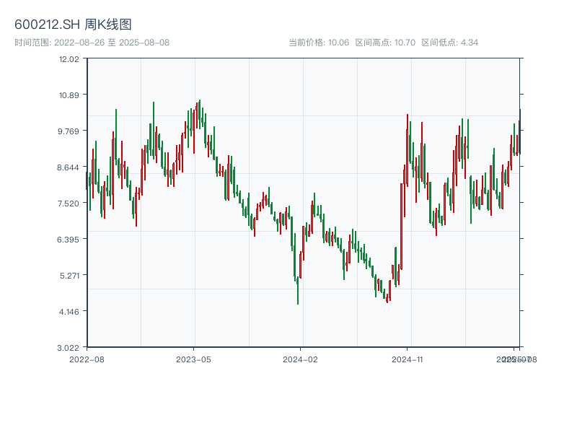This screenshot has height=433, width=577.
Task: Click x-axis date label 2024-02
Action: pyautogui.click(x=300, y=359)
